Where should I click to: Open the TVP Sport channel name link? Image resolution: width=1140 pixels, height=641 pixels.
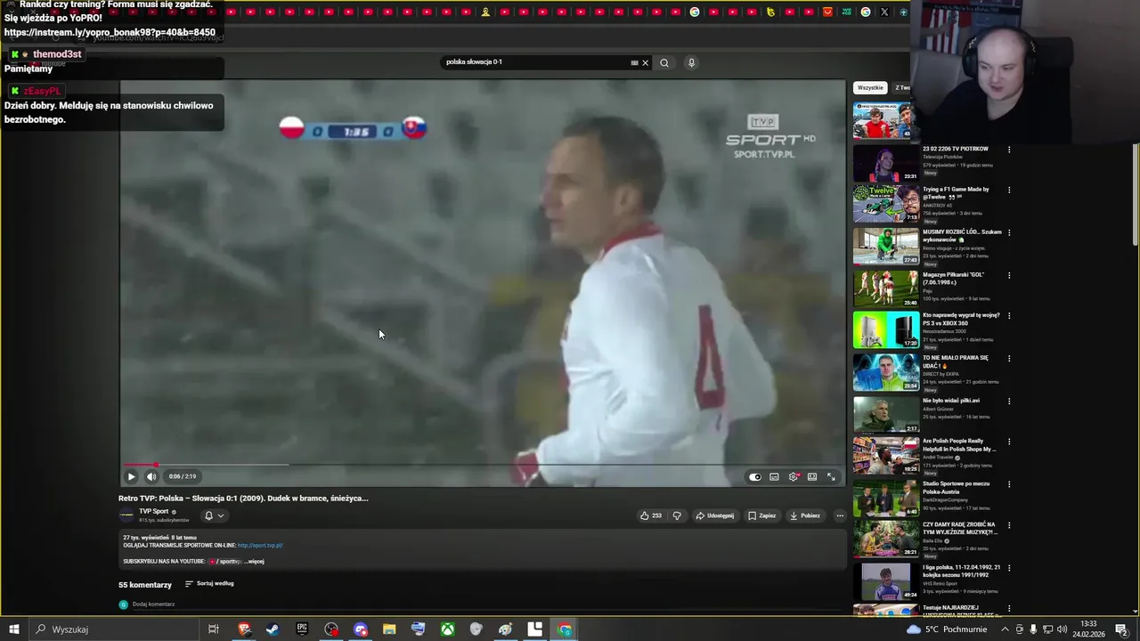point(154,511)
